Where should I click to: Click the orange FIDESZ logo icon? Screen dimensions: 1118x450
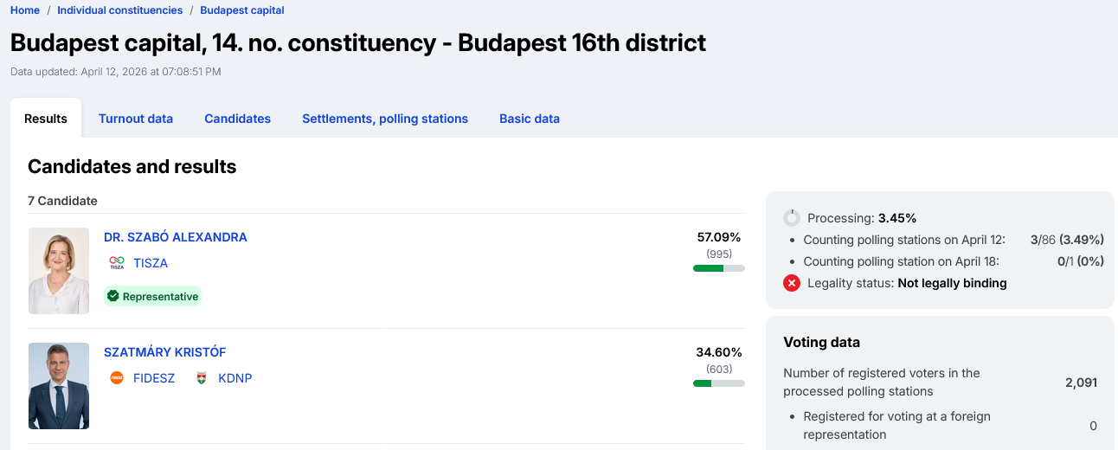coord(117,378)
